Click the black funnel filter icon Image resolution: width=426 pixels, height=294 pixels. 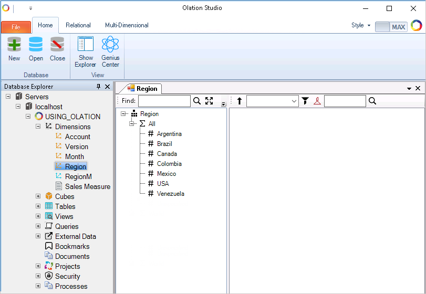click(305, 101)
